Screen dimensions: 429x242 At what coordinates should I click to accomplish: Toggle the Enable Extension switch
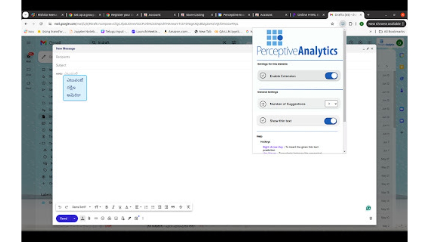[331, 76]
